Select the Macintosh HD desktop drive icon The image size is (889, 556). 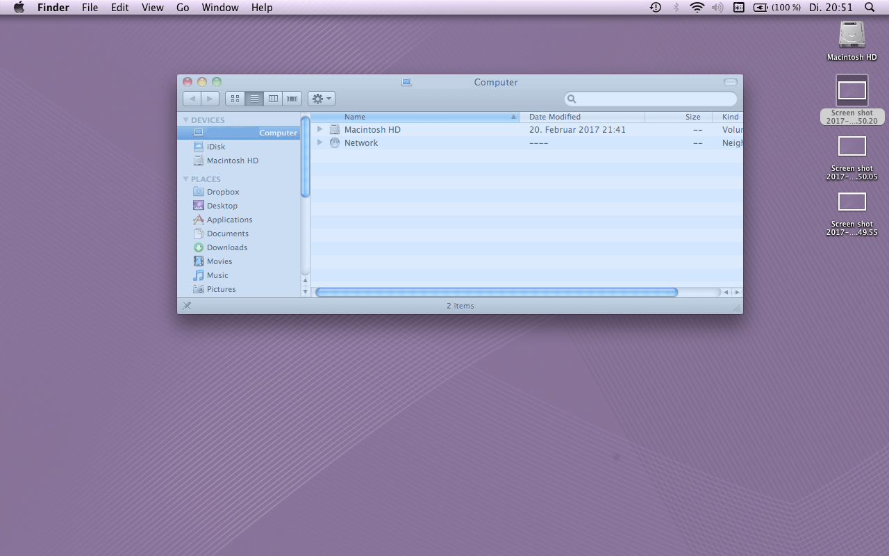pyautogui.click(x=851, y=36)
